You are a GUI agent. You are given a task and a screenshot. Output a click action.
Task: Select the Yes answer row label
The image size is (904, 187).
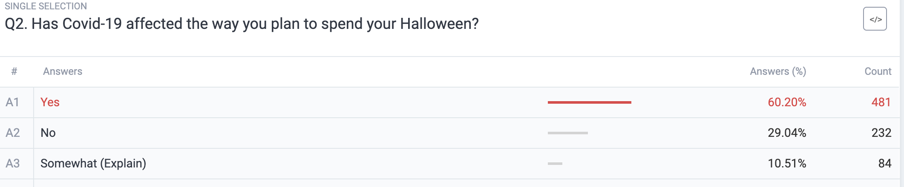tap(50, 102)
